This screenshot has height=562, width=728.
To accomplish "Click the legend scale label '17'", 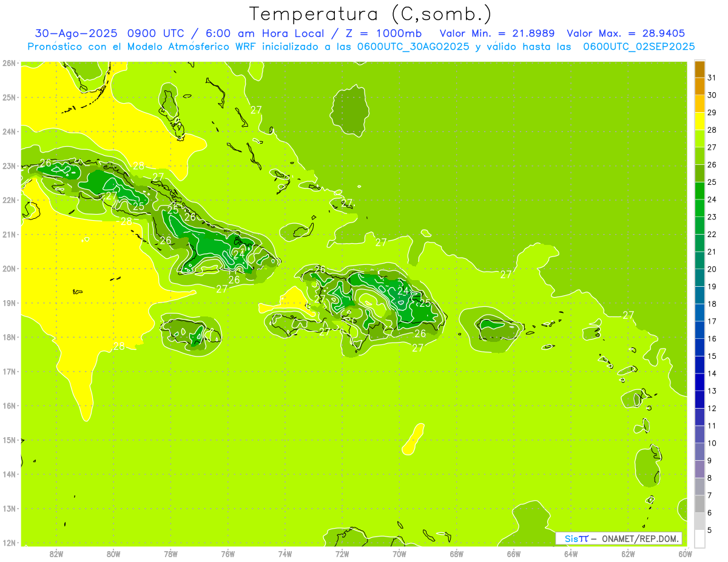I will pos(712,321).
